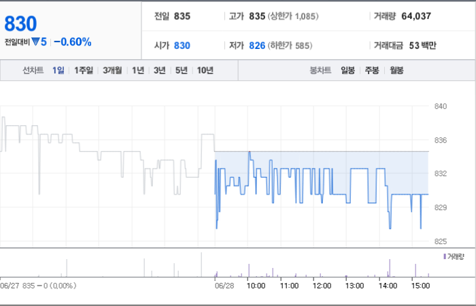
Task: Click the 저가 value 826
Action: pos(257,46)
